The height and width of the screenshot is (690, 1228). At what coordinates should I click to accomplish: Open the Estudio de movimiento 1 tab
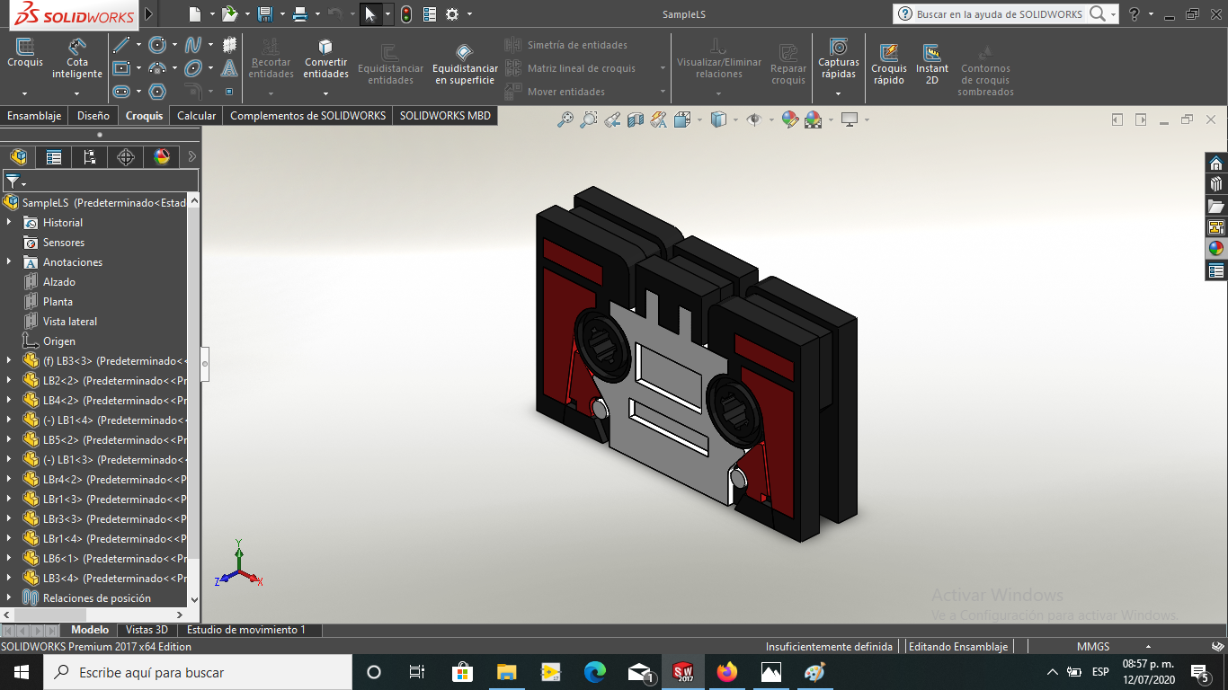[245, 630]
